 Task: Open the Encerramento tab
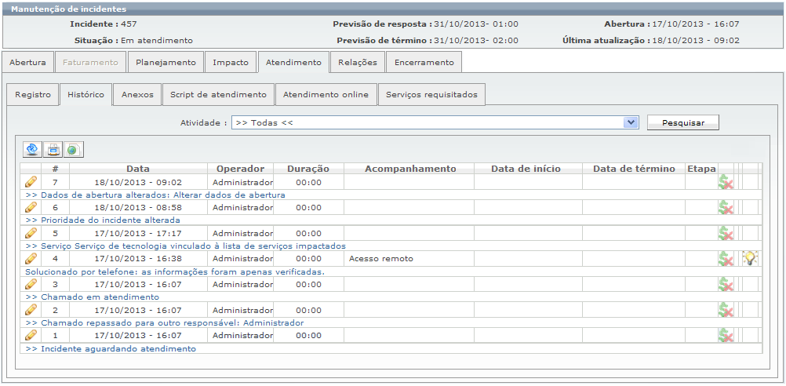pyautogui.click(x=424, y=62)
